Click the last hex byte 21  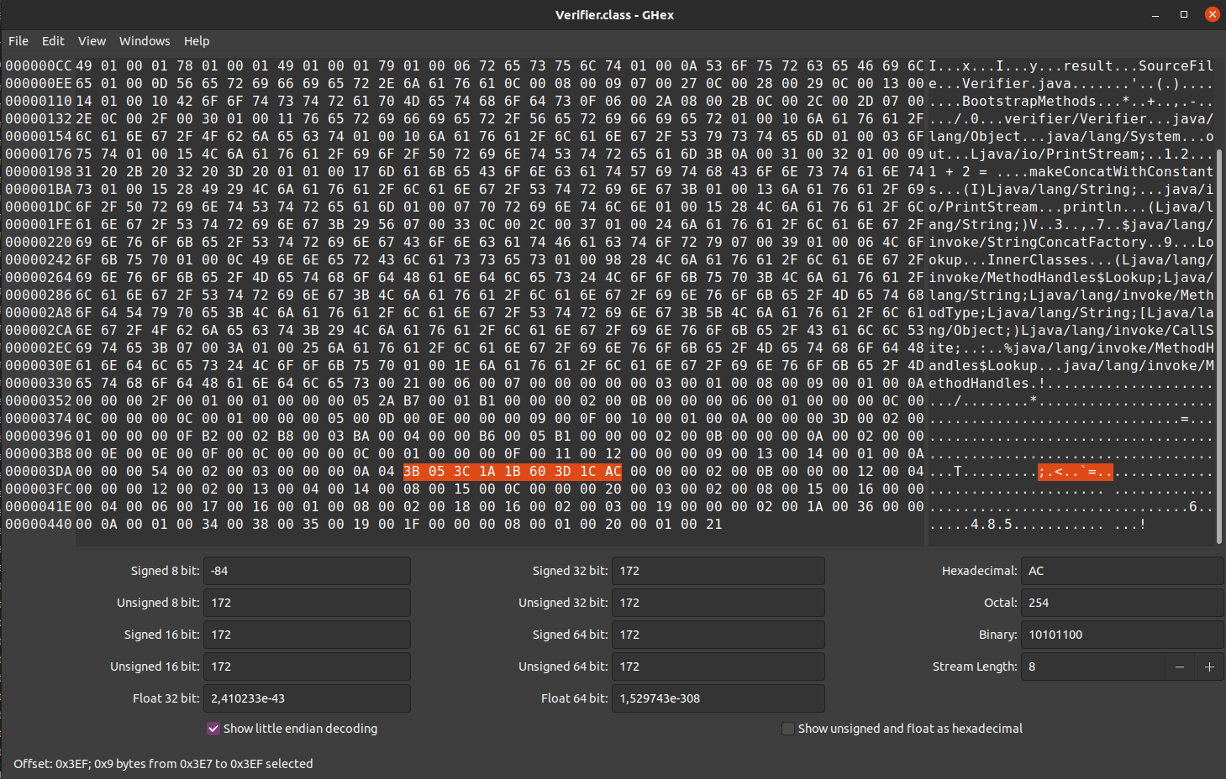pyautogui.click(x=714, y=525)
